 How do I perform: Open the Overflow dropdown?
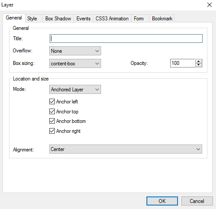click(x=75, y=51)
